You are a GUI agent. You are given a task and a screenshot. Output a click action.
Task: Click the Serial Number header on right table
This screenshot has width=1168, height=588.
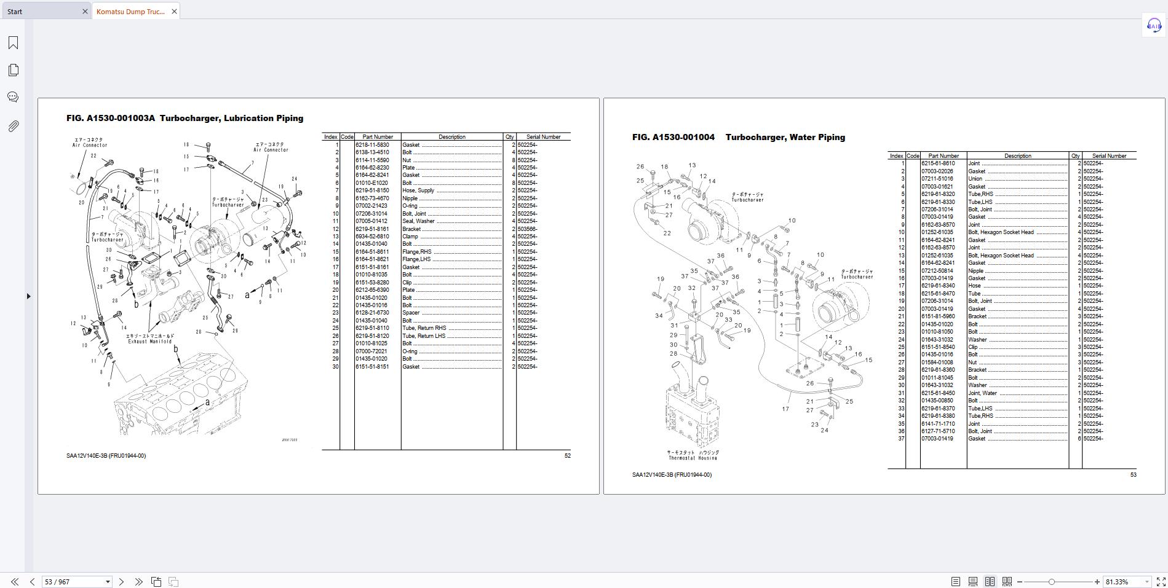click(x=1109, y=156)
